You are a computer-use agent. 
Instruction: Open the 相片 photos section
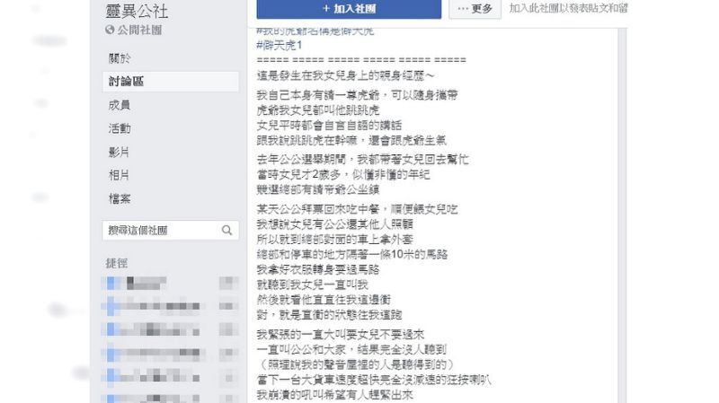(119, 175)
